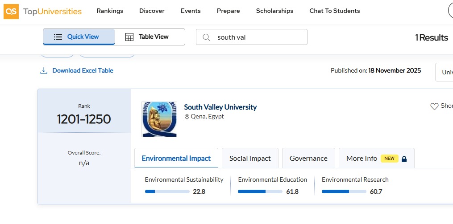The image size is (453, 224).
Task: Click the lock icon on More Info
Action: pyautogui.click(x=404, y=159)
